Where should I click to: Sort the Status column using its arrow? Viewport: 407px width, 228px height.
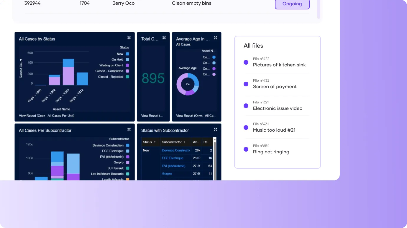coord(155,142)
